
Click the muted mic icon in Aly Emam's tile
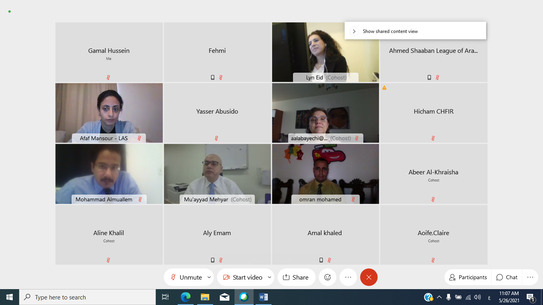click(x=221, y=260)
